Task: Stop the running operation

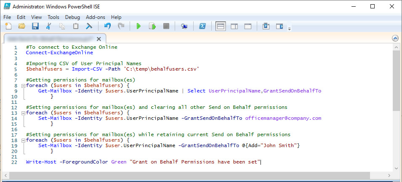Action: 166,26
